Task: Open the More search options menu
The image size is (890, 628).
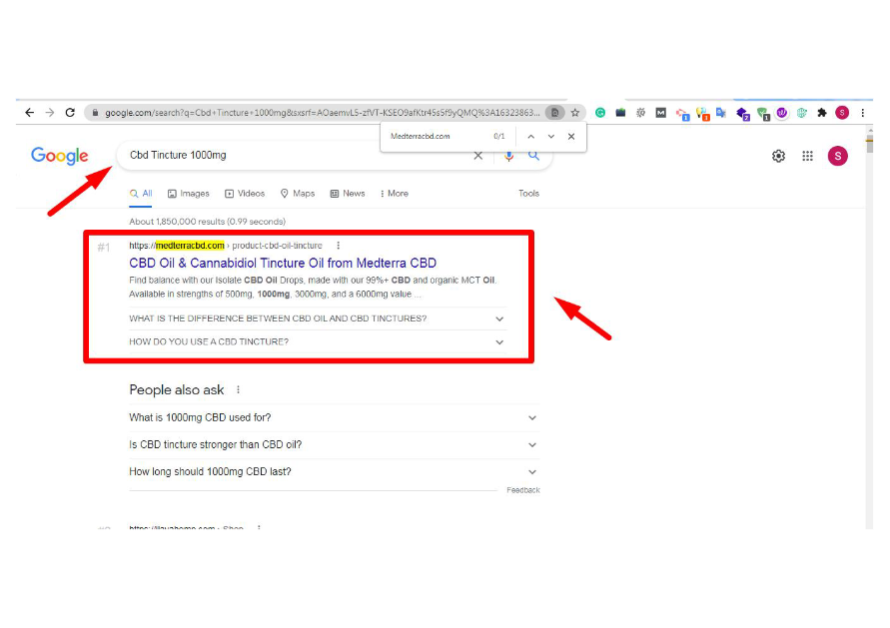Action: pyautogui.click(x=394, y=194)
